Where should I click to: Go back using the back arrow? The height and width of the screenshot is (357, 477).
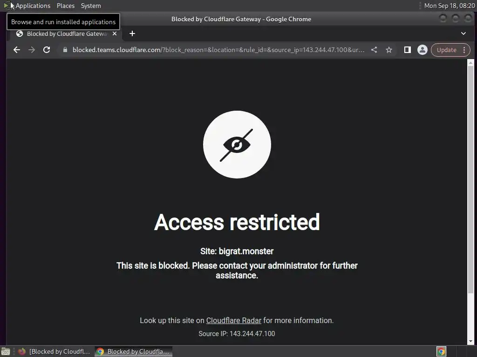[17, 50]
